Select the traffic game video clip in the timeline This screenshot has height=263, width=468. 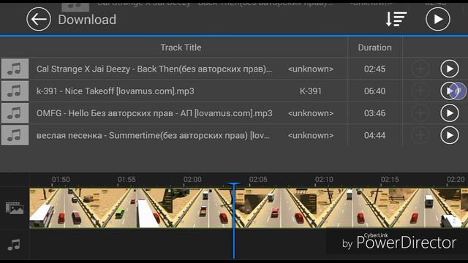(x=249, y=207)
